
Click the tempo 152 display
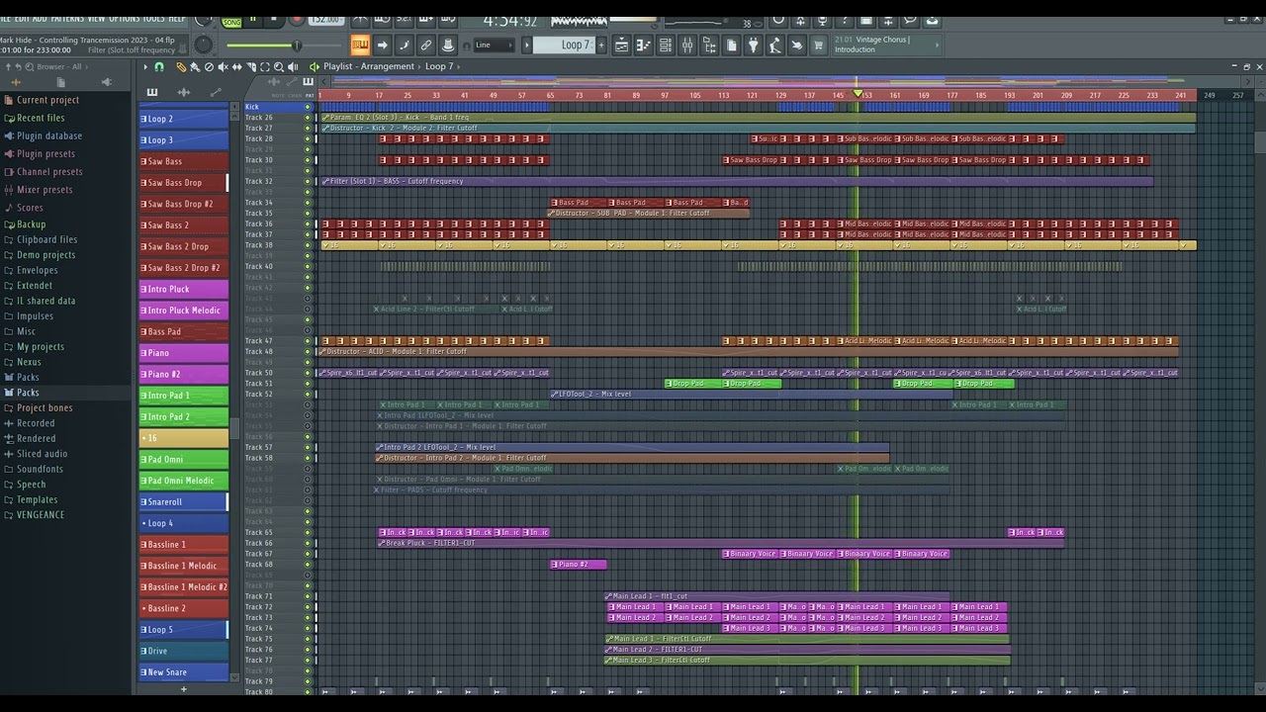(325, 20)
